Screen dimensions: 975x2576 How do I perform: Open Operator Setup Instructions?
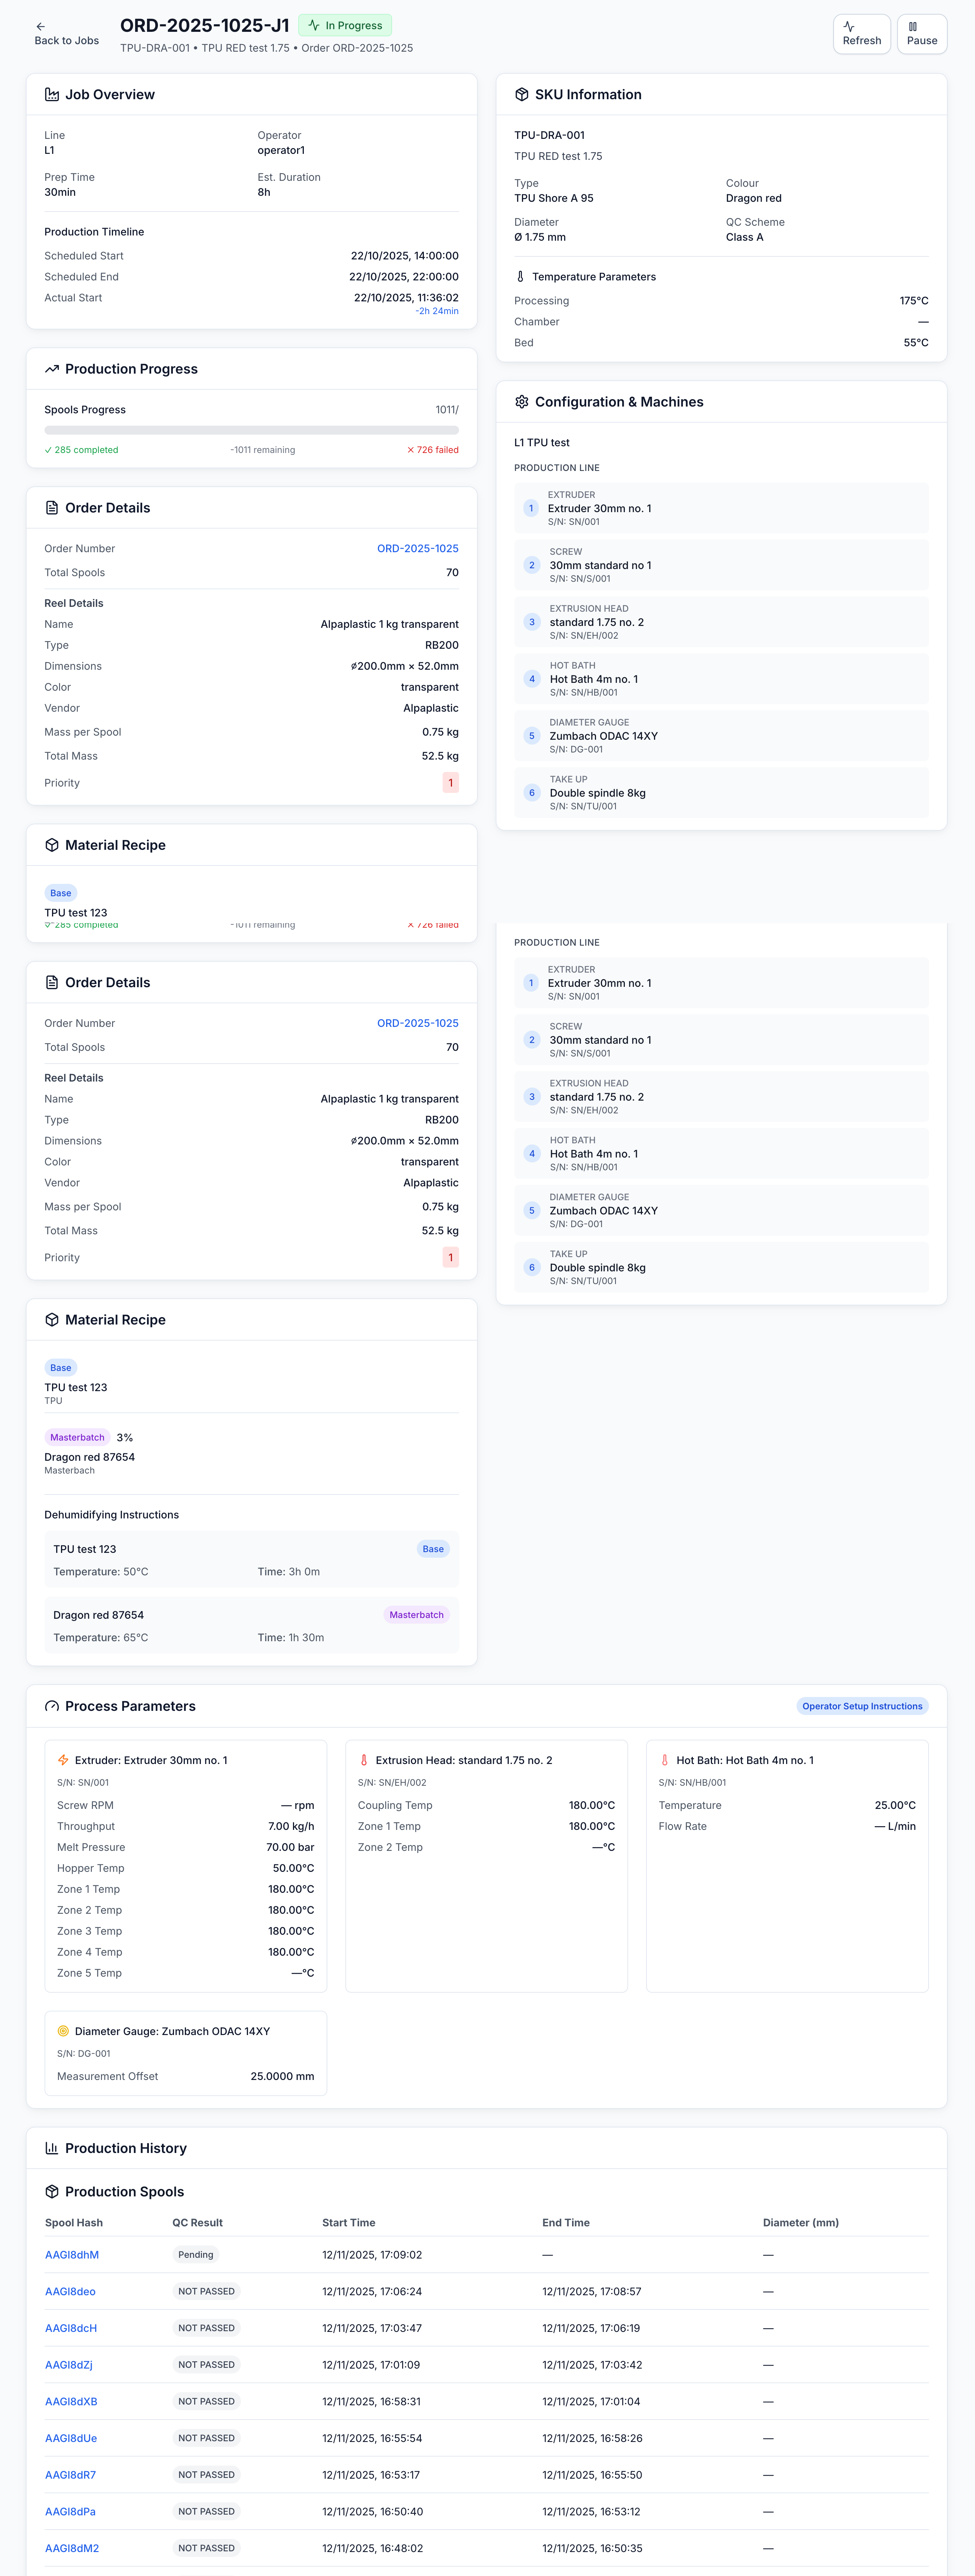[861, 1706]
